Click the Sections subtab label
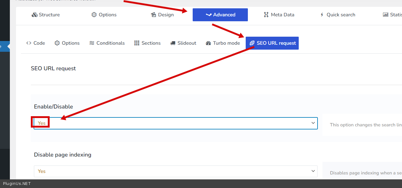The image size is (402, 188). click(151, 43)
